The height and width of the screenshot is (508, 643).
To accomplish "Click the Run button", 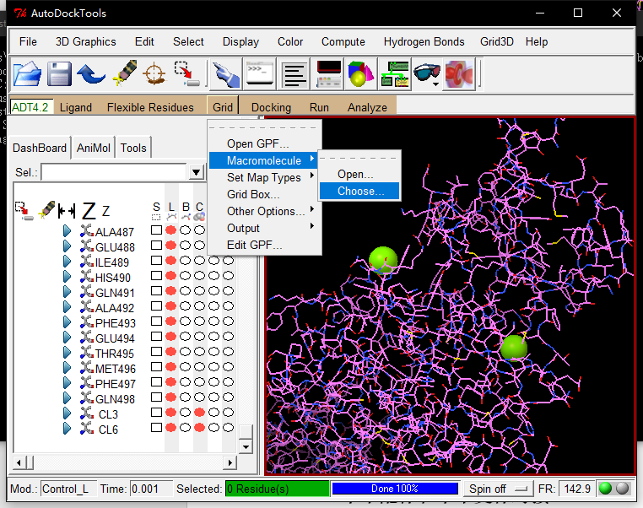I will point(319,107).
